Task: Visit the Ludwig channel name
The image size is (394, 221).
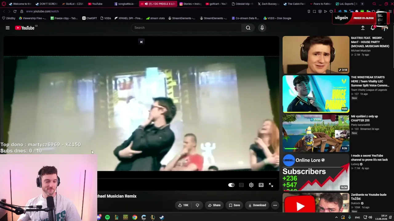Action: [355, 164]
